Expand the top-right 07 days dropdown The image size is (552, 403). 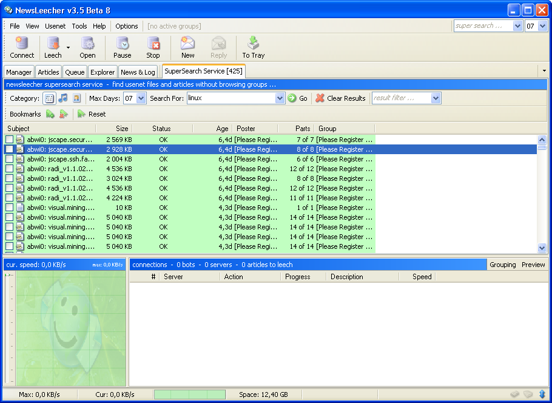(x=542, y=25)
